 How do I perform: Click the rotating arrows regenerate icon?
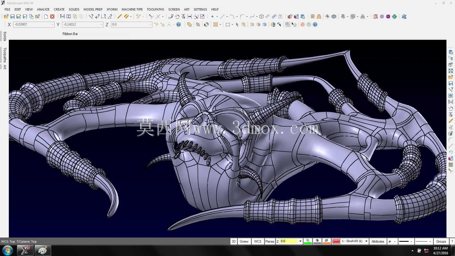206,24
